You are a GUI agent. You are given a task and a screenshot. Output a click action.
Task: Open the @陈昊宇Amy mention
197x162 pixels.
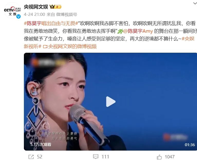138,31
